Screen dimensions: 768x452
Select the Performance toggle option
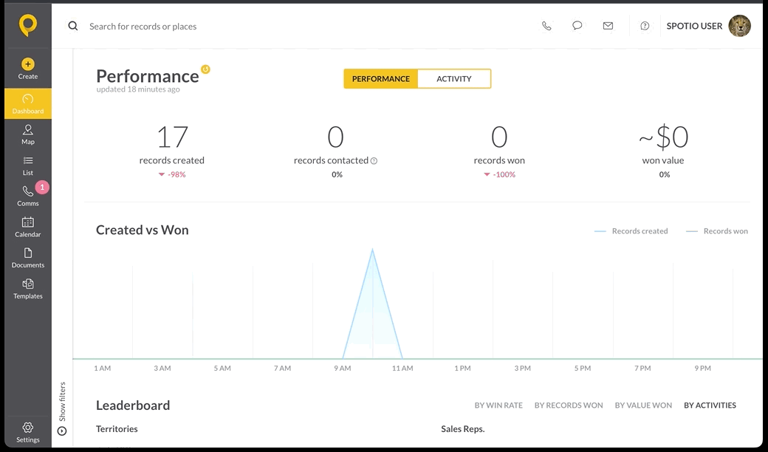click(x=380, y=79)
